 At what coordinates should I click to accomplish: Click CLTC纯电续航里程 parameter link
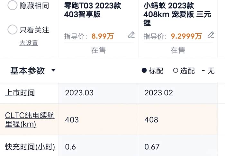click(x=30, y=120)
